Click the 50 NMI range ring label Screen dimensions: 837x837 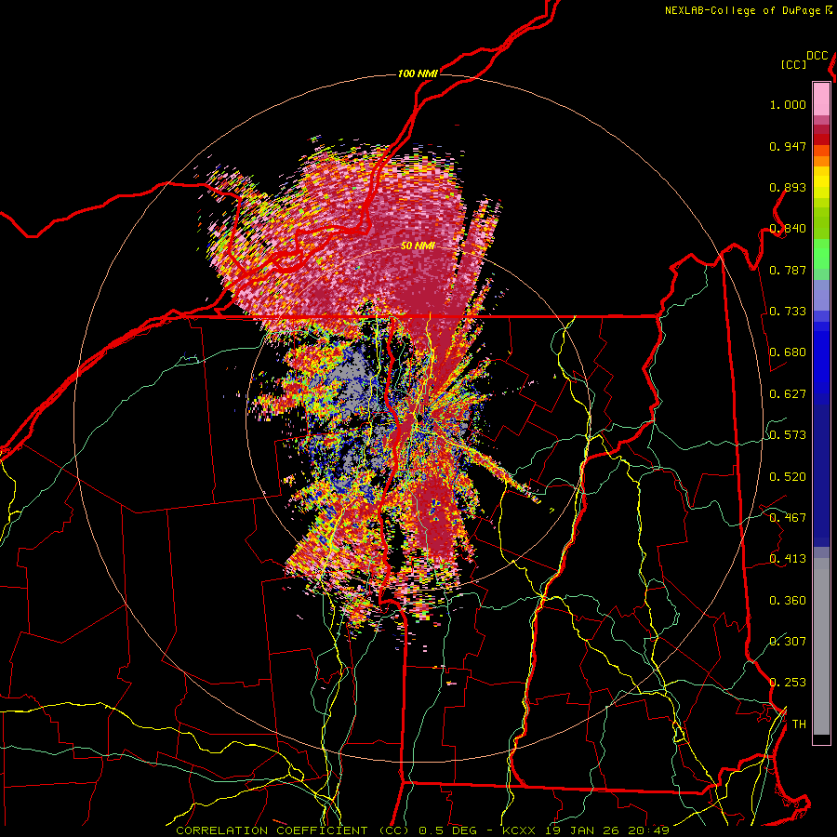tap(418, 246)
